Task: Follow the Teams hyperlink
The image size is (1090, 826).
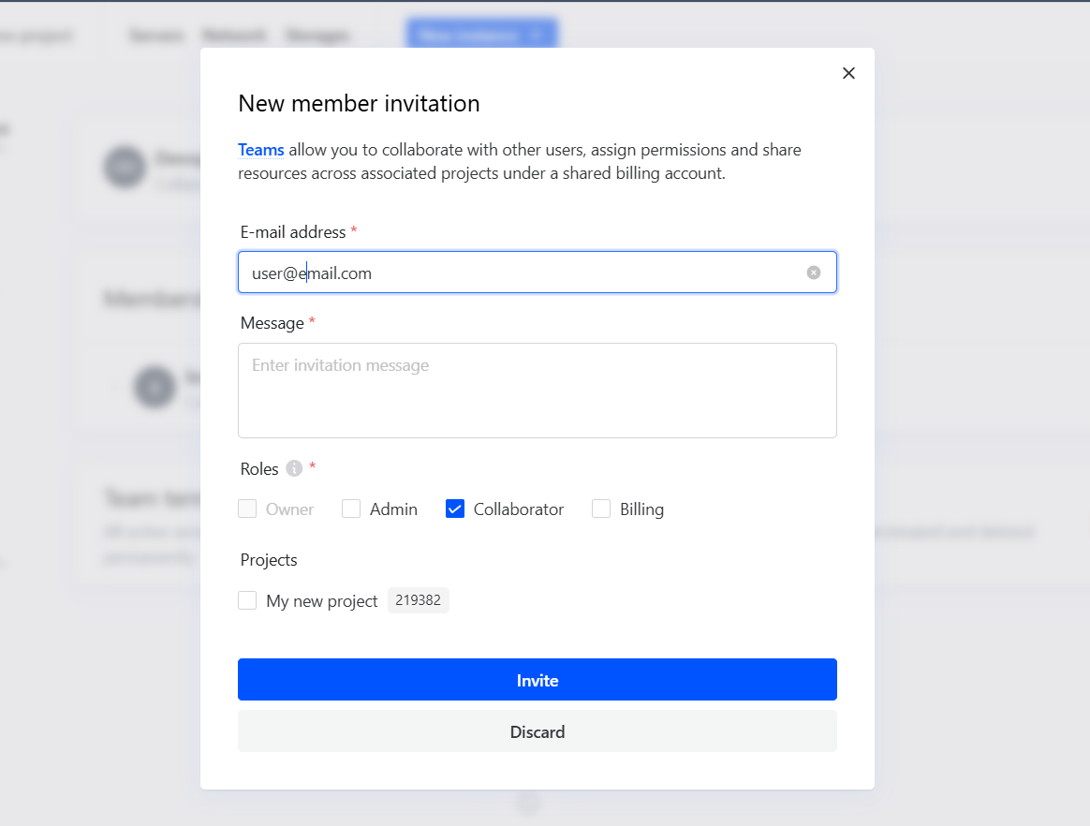Action: 260,150
